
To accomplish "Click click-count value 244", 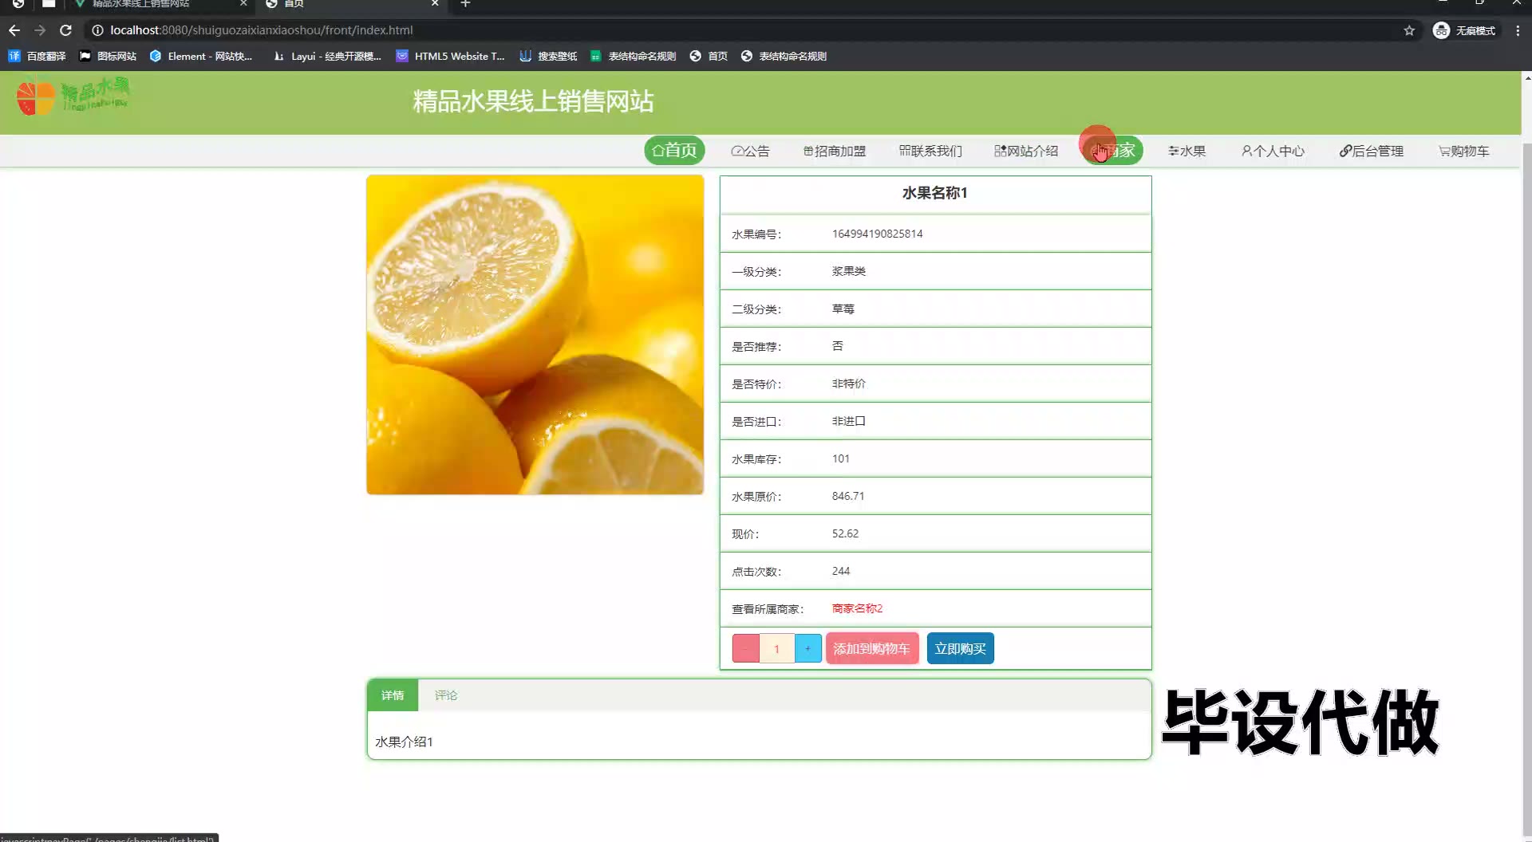I will [x=840, y=571].
